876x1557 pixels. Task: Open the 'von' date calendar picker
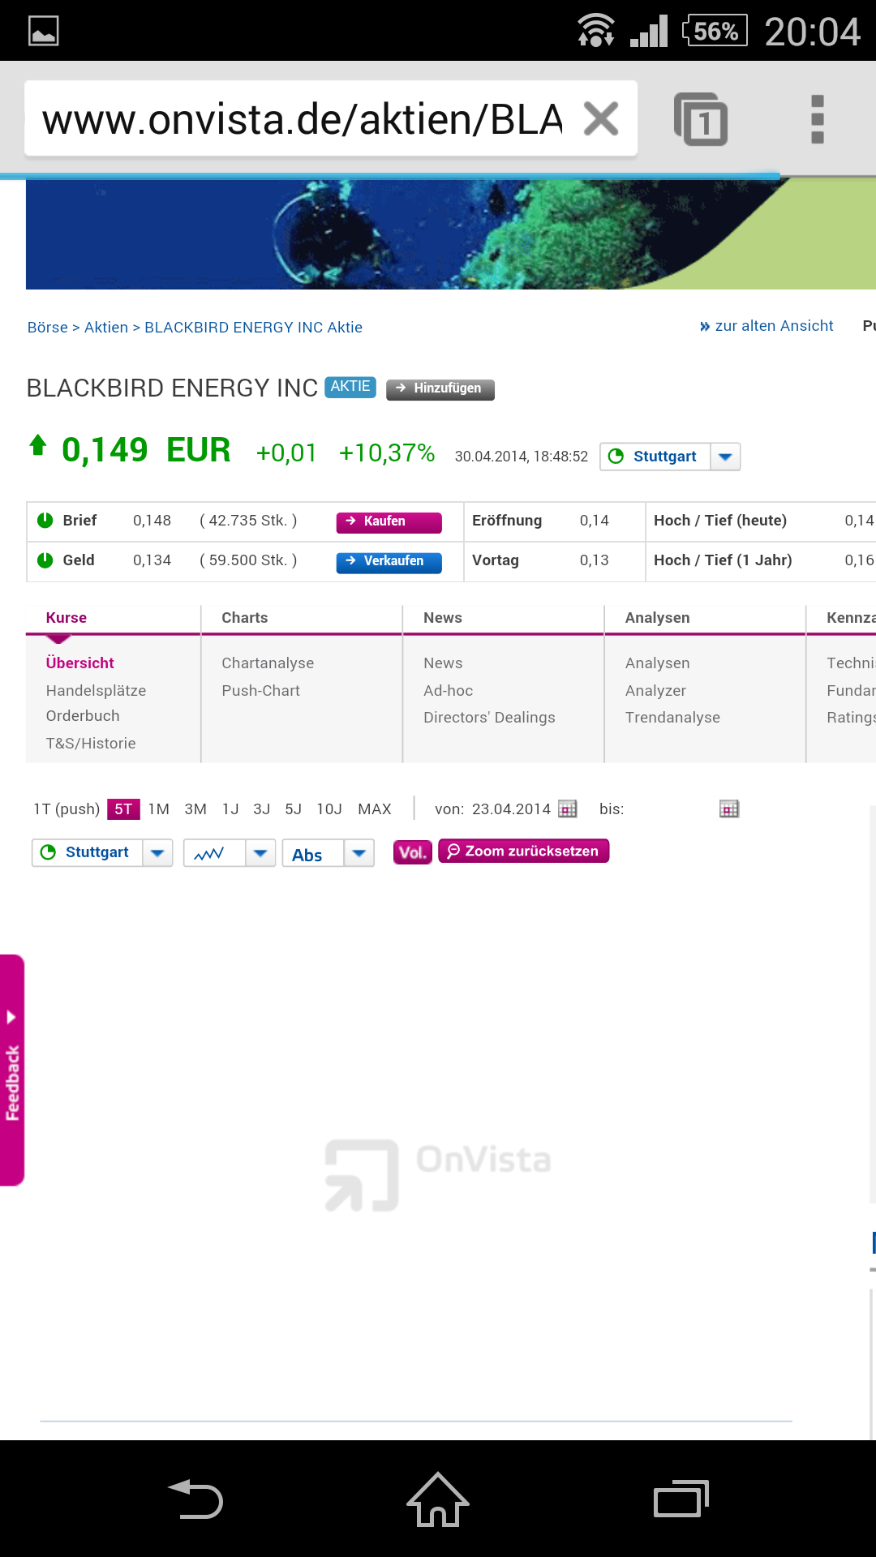(x=568, y=809)
